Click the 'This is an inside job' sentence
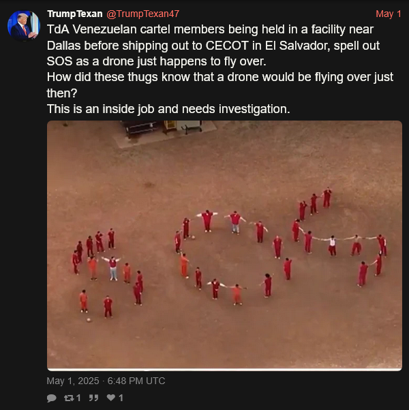This screenshot has width=409, height=410. [x=168, y=109]
